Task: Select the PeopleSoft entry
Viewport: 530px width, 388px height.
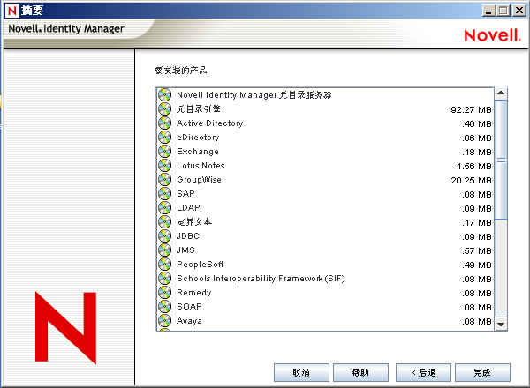Action: point(201,265)
